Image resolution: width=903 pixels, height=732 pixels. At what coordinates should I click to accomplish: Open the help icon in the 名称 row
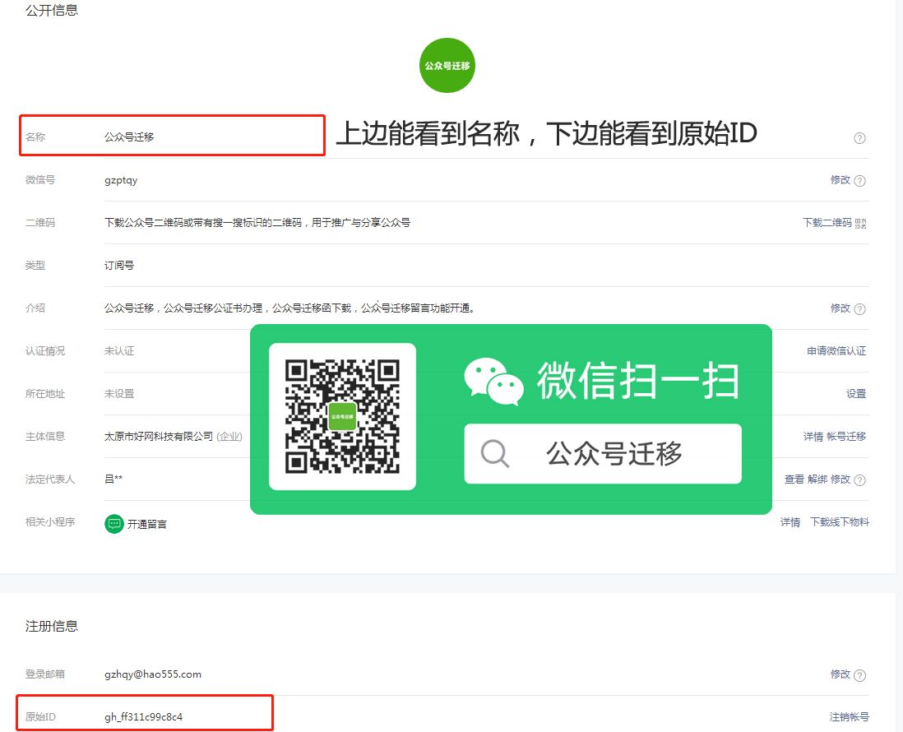(859, 138)
